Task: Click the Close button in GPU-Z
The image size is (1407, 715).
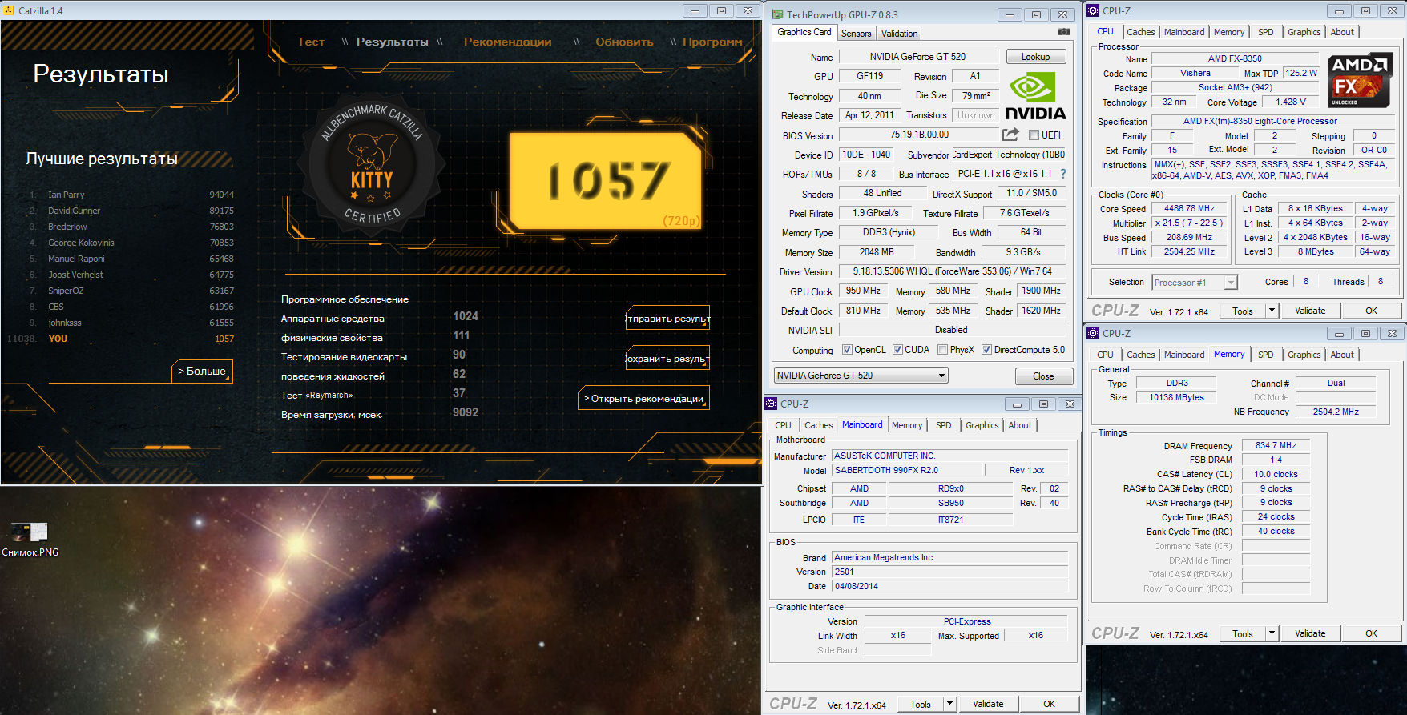Action: 1043,376
